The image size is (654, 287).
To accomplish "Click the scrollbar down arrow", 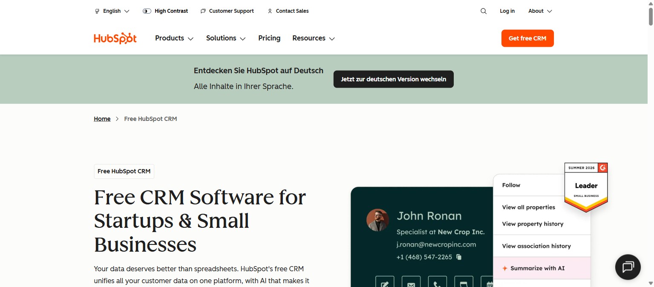I will coord(651,284).
